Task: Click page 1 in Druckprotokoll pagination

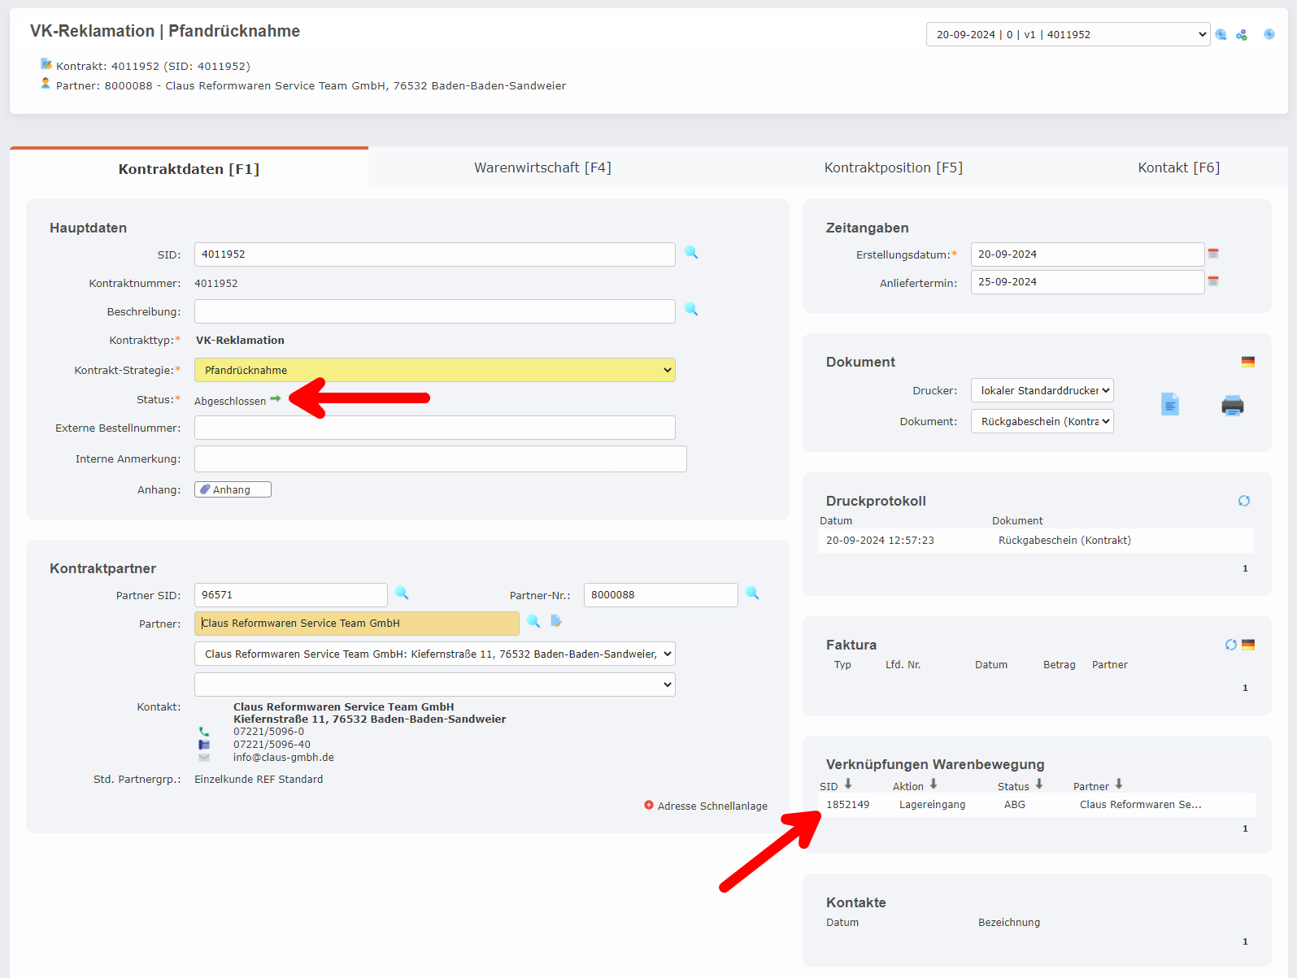Action: click(1245, 568)
